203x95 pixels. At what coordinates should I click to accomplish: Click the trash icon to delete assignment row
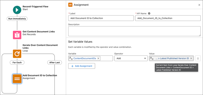(x=198, y=58)
